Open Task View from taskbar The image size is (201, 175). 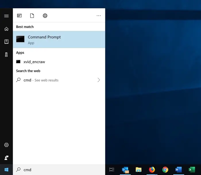112,170
